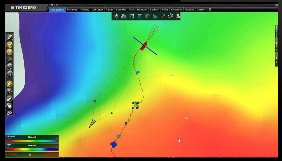Configure top toolbar with the gears icon
Viewport: 282px width, 161px height.
point(178,16)
